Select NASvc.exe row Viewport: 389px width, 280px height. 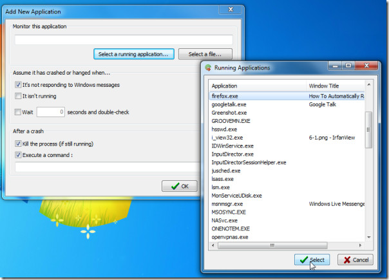point(287,221)
